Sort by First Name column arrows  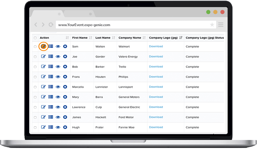click(x=91, y=38)
